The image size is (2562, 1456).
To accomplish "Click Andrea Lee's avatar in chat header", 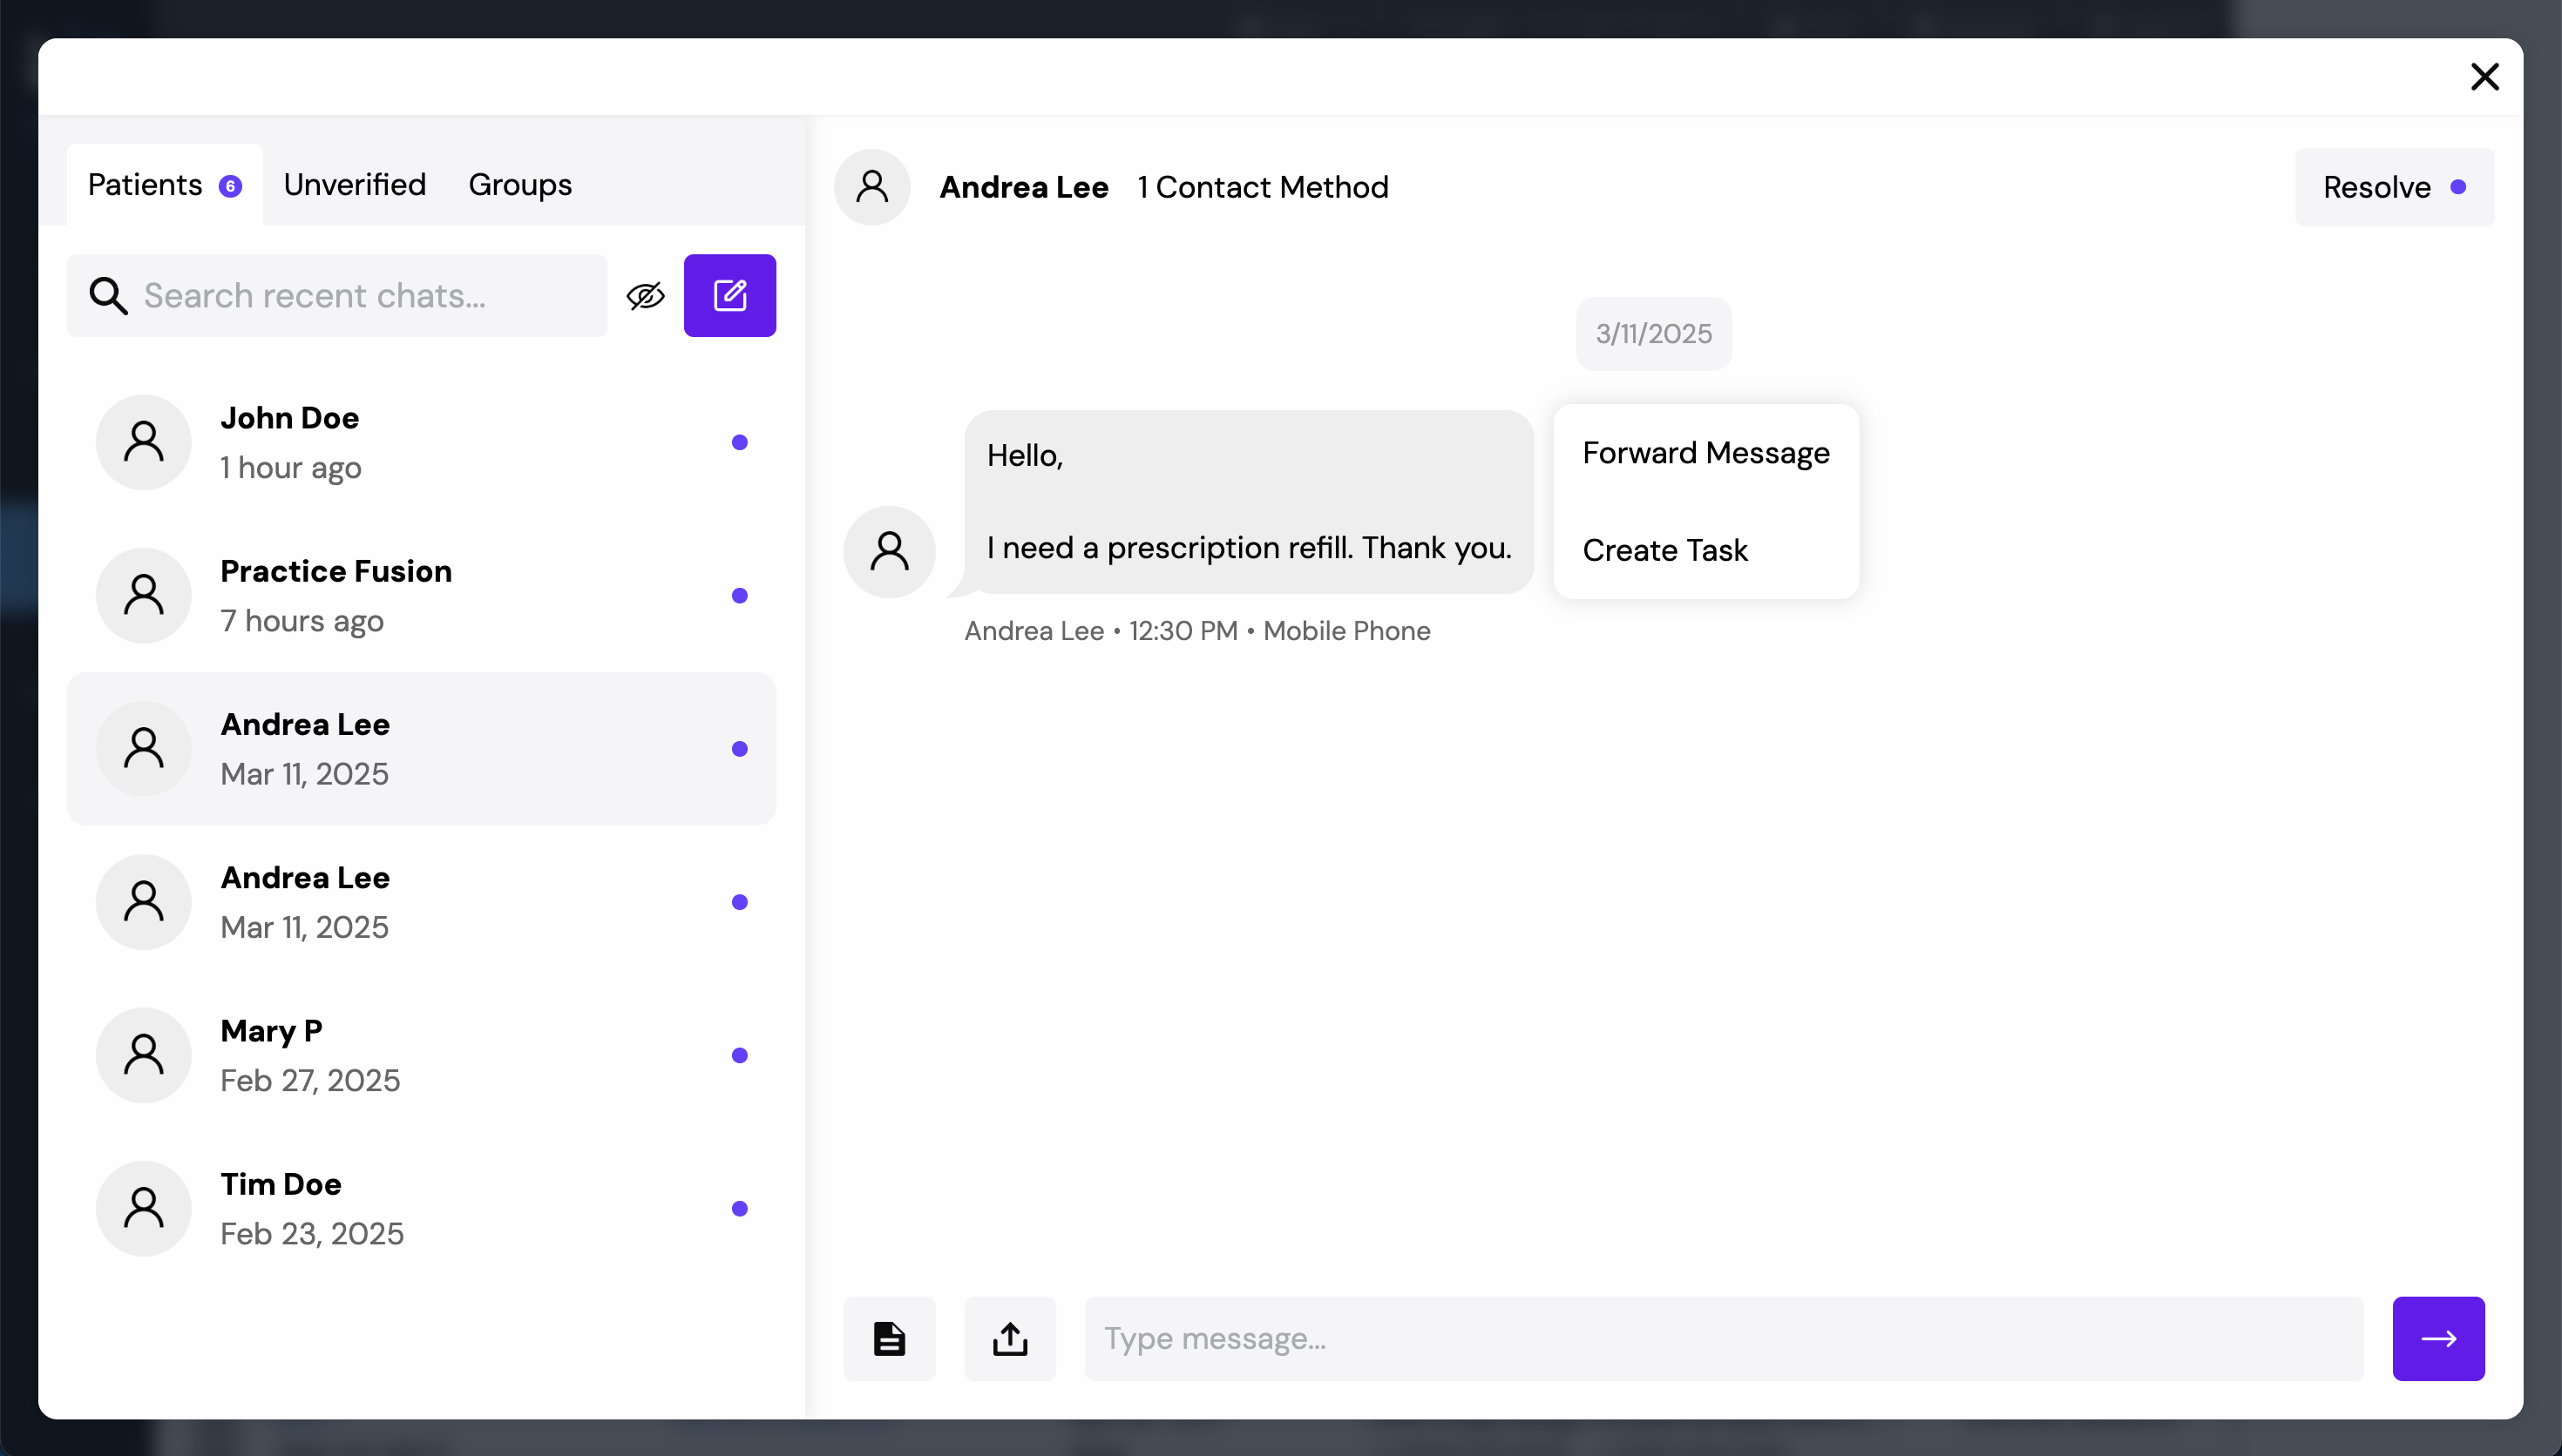I will pyautogui.click(x=871, y=187).
